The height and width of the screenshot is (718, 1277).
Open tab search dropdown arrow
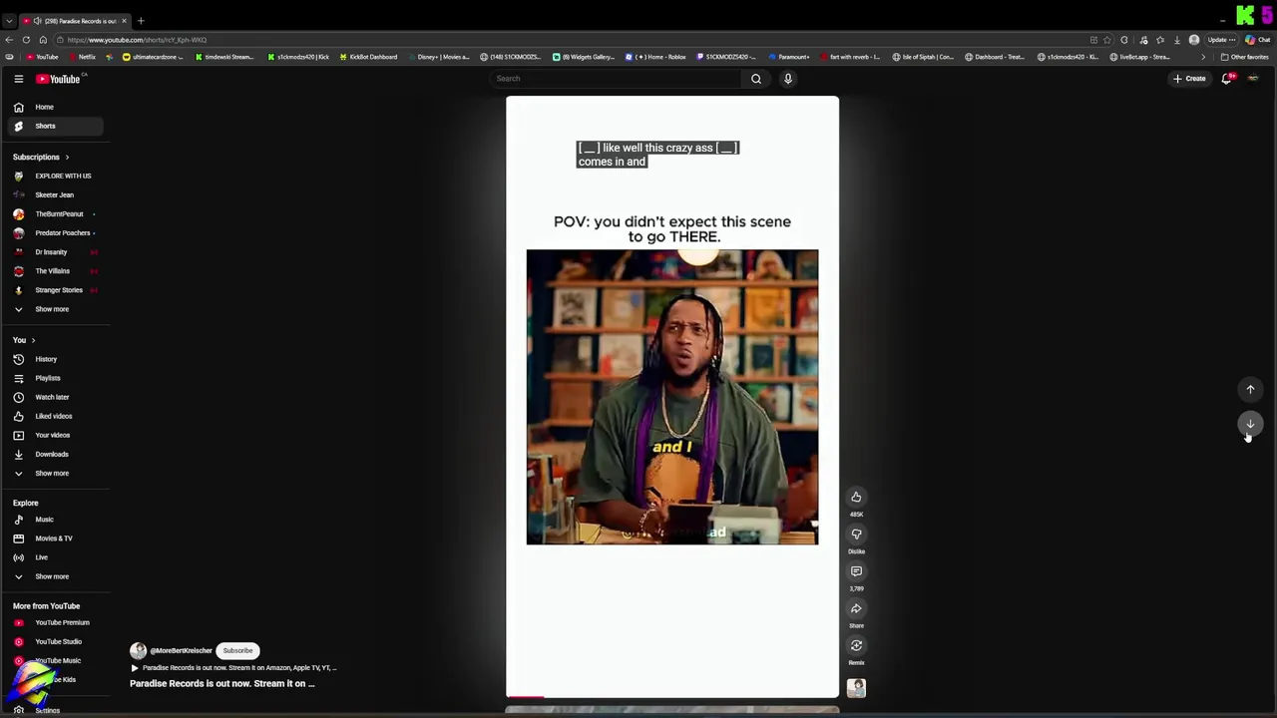[9, 21]
